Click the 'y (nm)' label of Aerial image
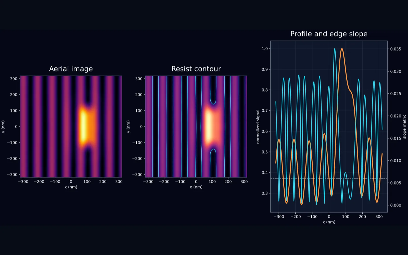 pyautogui.click(x=3, y=127)
